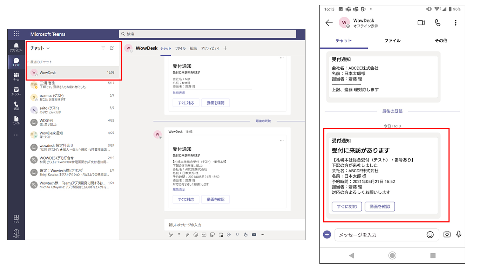Expand the チャット dropdown header in chat list
This screenshot has height=269, width=479.
[40, 48]
